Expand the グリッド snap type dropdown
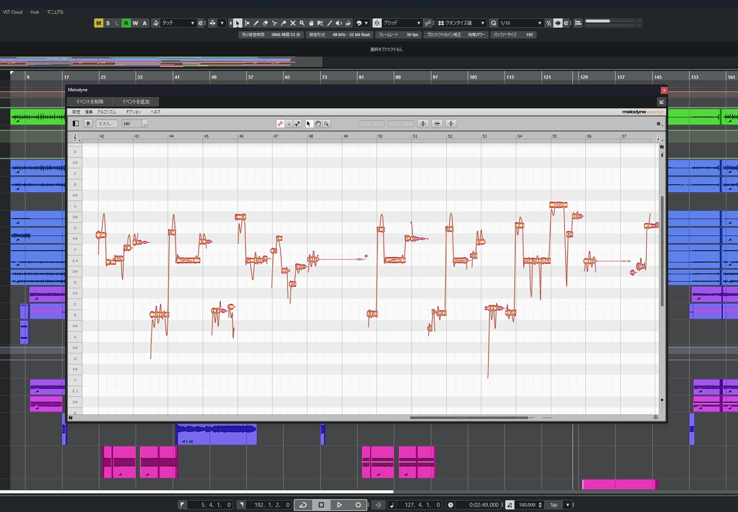This screenshot has height=512, width=738. [397, 23]
